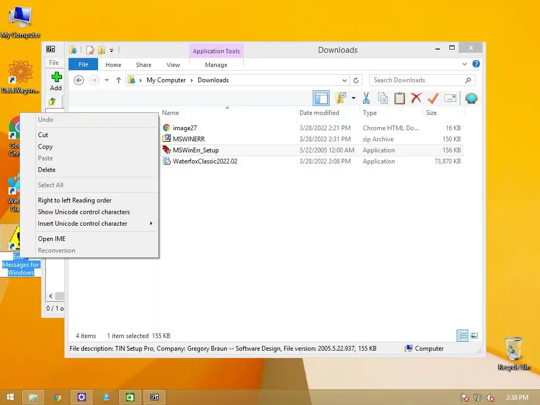
Task: Open the File ribbon tab in Explorer
Action: click(83, 64)
